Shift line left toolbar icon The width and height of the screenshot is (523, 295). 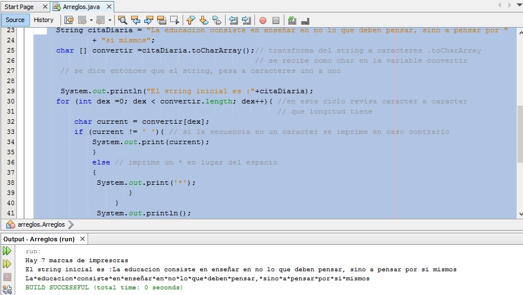(x=234, y=20)
